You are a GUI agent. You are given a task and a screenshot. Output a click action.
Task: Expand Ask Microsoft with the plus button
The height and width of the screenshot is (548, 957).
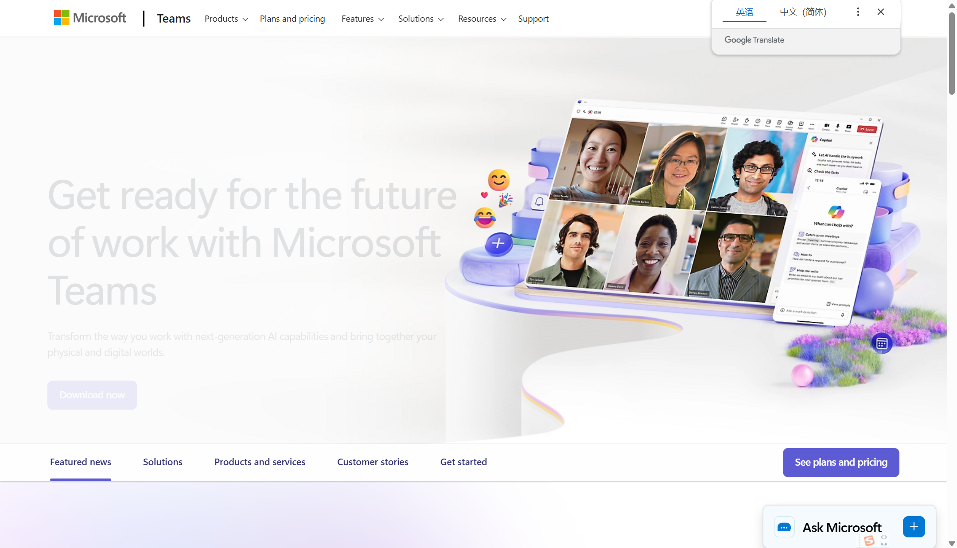pos(914,526)
